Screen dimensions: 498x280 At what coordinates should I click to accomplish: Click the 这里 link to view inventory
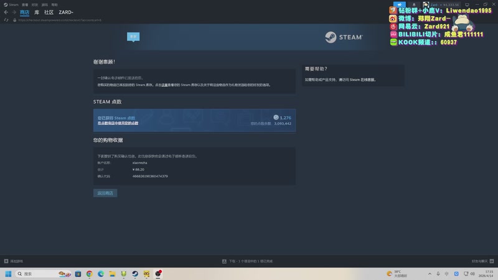164,85
